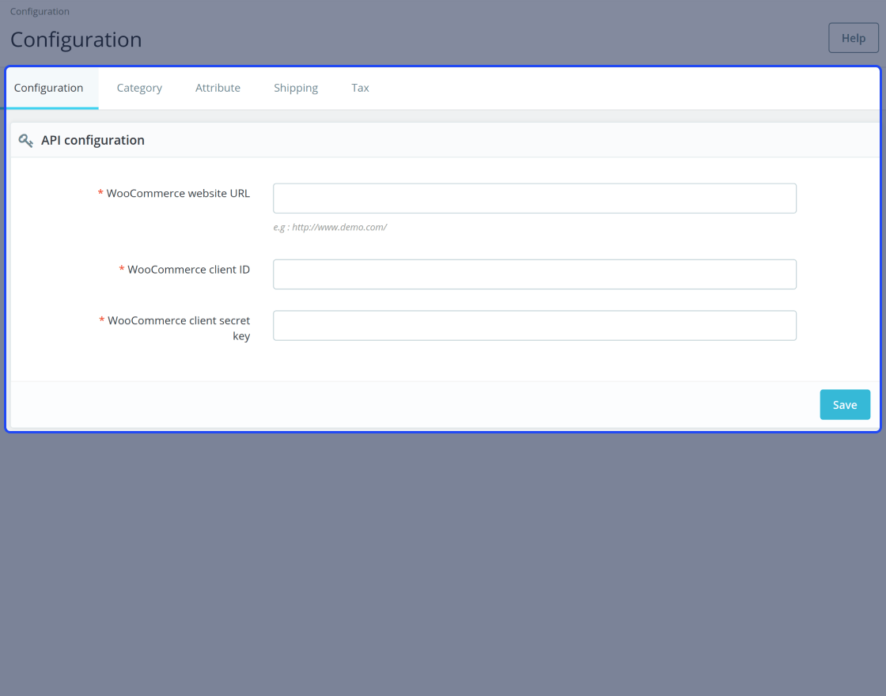Viewport: 886px width, 696px height.
Task: Save the API configuration
Action: [x=845, y=404]
